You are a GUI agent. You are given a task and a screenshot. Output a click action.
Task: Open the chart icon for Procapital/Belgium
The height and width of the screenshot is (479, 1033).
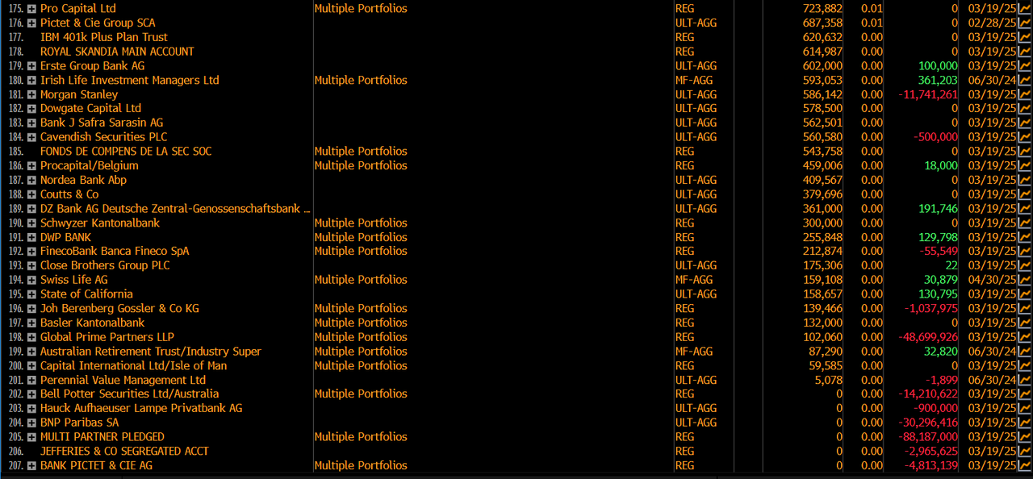pos(1025,166)
